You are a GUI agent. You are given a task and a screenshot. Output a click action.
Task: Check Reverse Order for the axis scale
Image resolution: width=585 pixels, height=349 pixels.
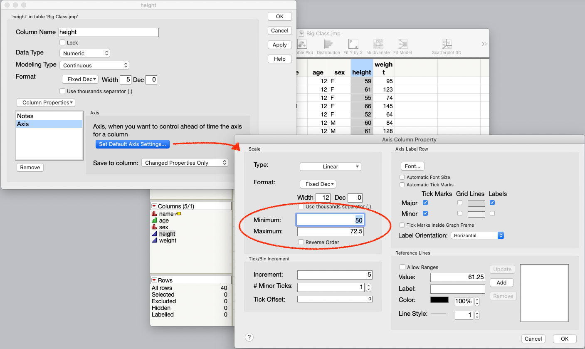click(x=301, y=242)
